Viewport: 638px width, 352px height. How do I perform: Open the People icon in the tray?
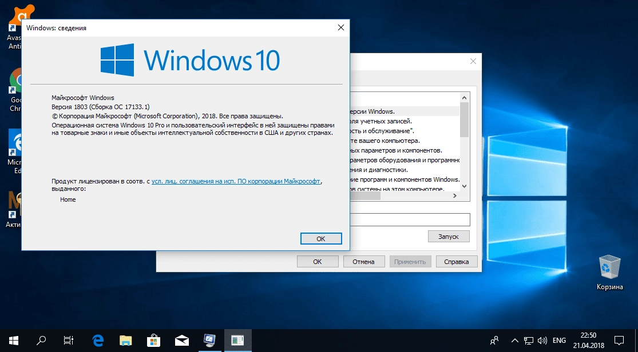(x=494, y=341)
